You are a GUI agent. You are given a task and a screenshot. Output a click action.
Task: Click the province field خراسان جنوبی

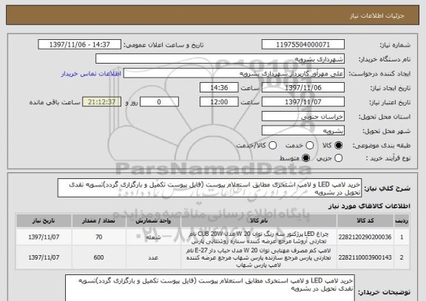point(303,117)
